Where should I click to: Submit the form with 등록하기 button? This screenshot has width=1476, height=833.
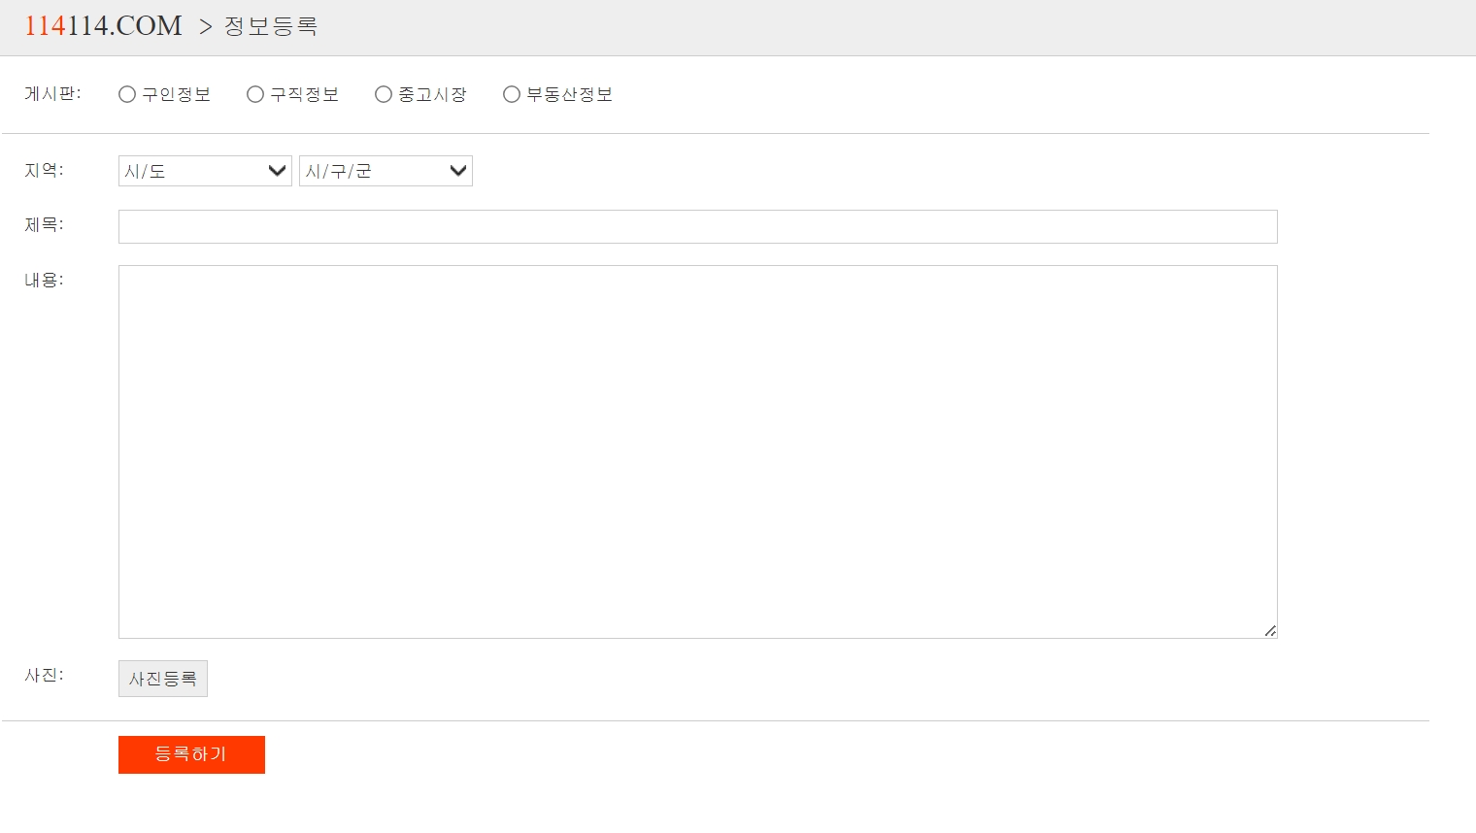coord(191,754)
